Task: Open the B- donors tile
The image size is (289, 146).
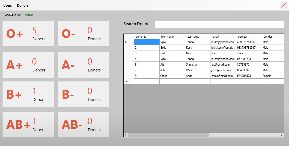Action: click(x=84, y=94)
